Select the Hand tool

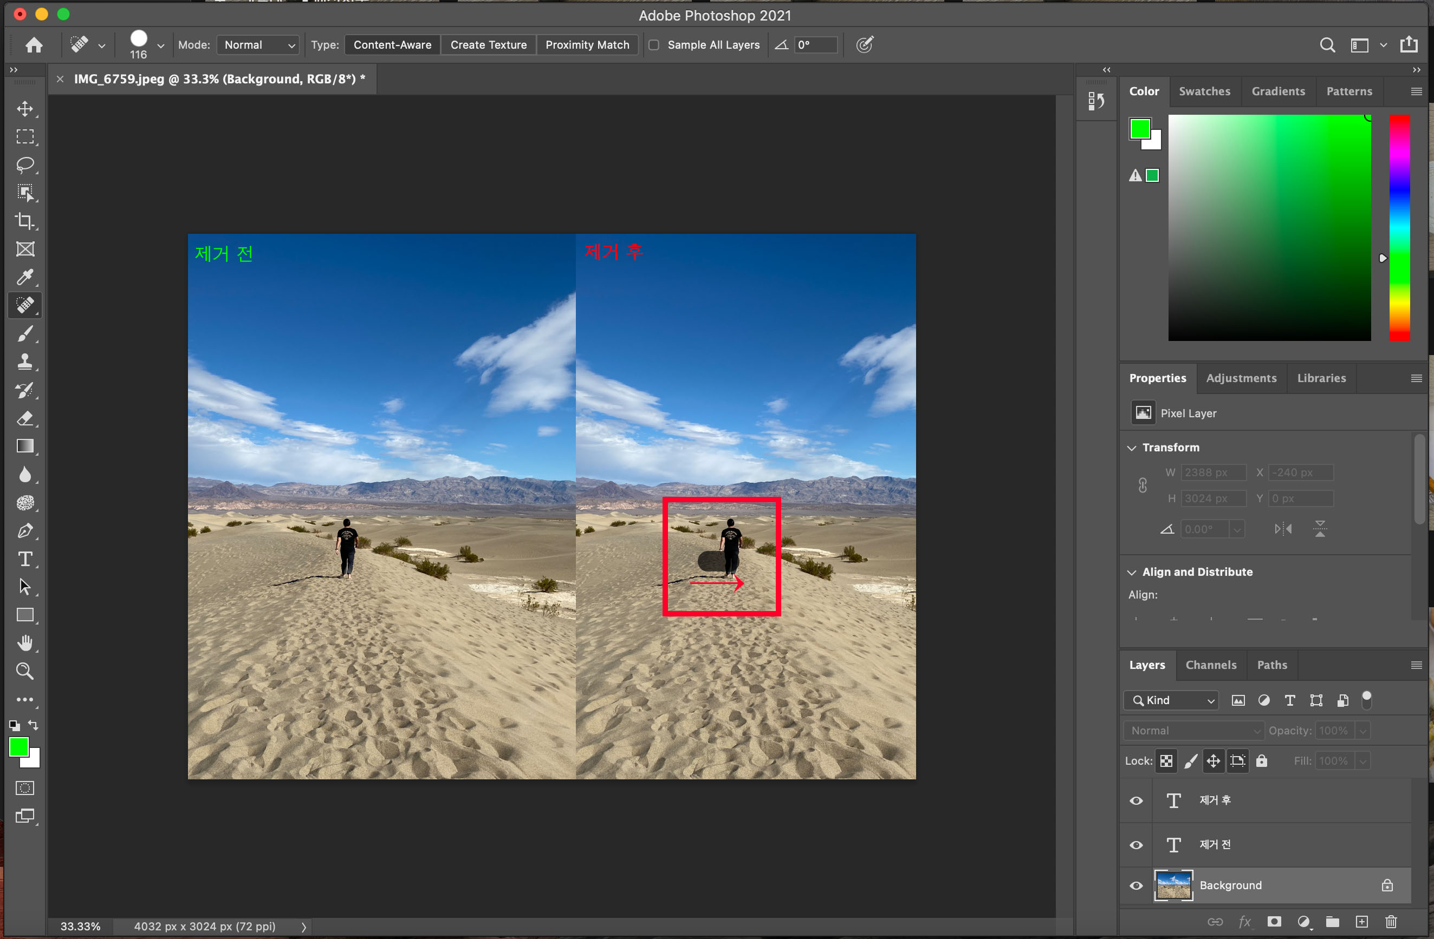pos(25,643)
